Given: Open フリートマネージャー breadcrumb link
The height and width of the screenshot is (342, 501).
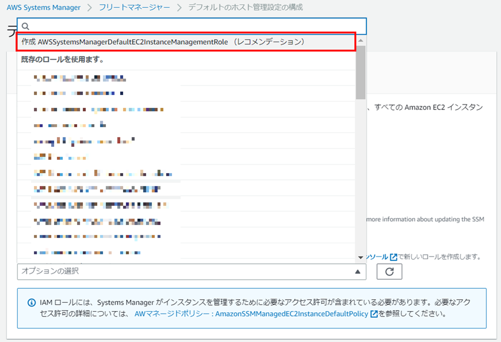Looking at the screenshot, I should click(x=134, y=7).
